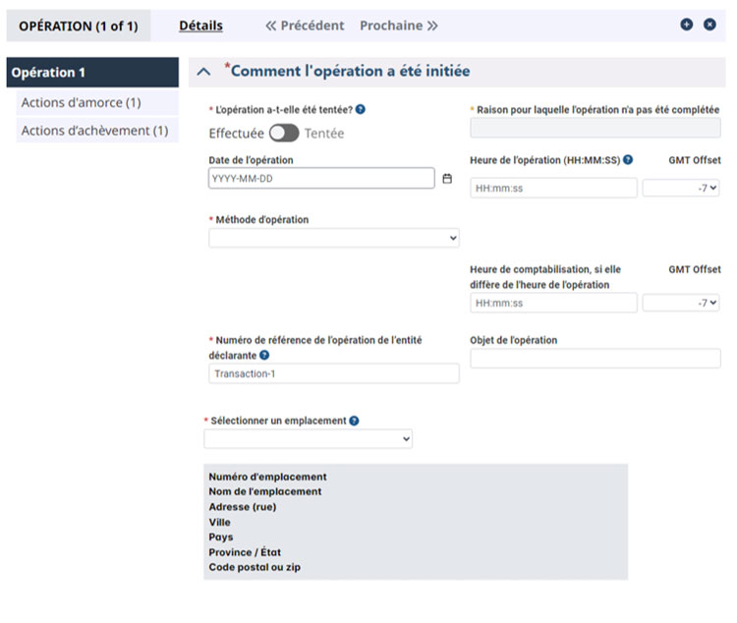This screenshot has width=737, height=623.
Task: Click help icon next to Heure de l'opération
Action: [628, 160]
